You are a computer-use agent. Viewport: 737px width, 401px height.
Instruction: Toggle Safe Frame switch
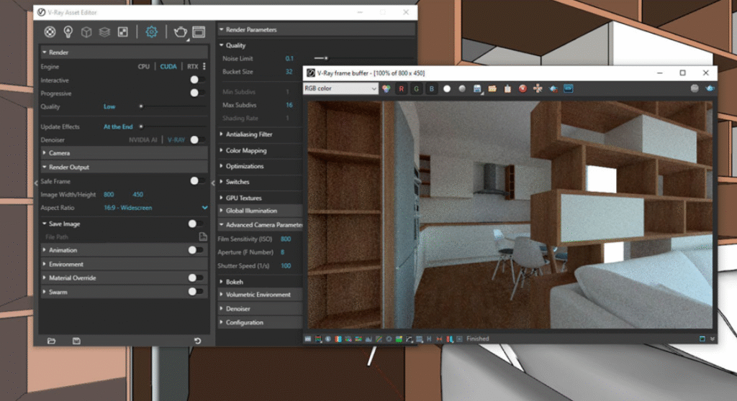[197, 181]
